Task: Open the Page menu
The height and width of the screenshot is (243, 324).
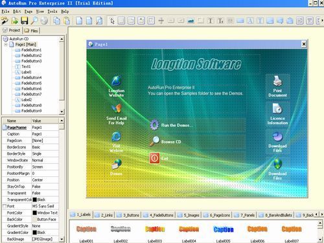Action: click(x=29, y=11)
